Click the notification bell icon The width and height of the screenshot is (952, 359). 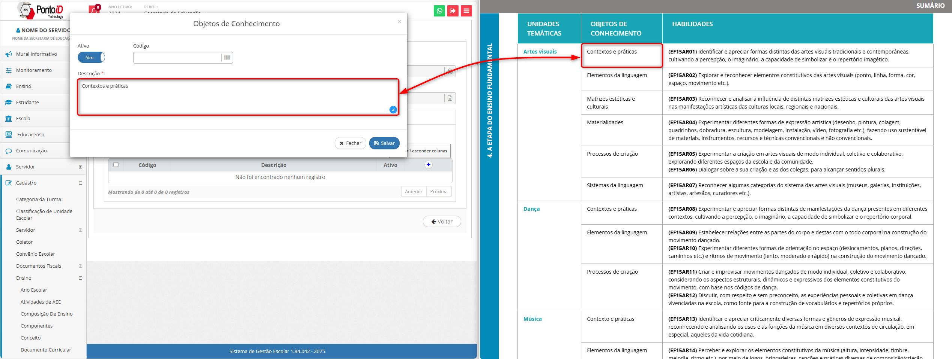tap(94, 10)
